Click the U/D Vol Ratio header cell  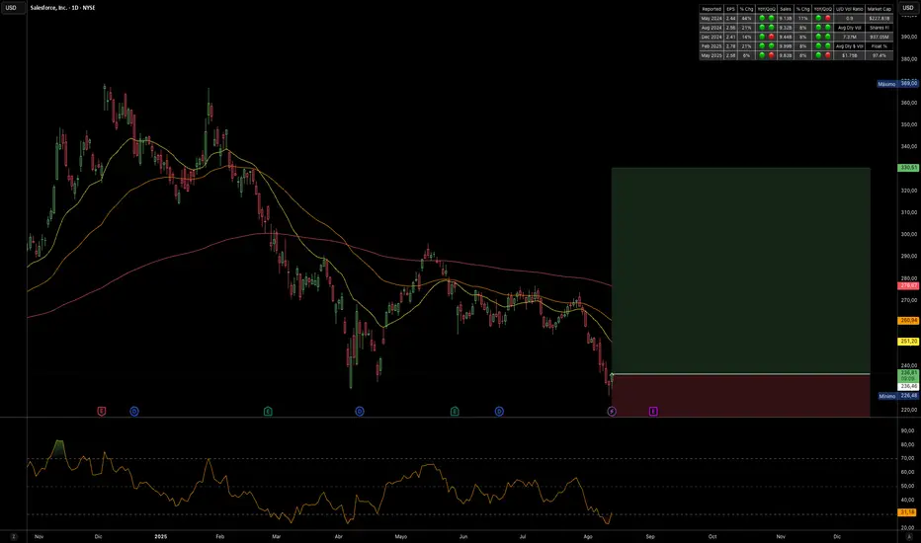pyautogui.click(x=849, y=9)
